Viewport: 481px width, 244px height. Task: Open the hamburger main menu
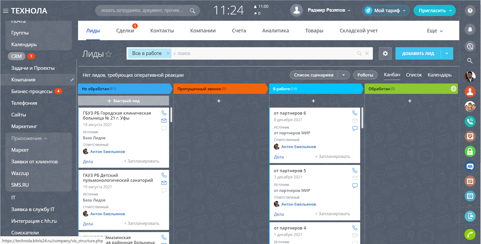6,11
